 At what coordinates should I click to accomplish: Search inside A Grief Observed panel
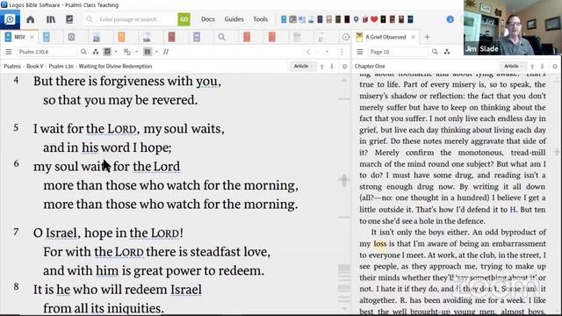tap(435, 52)
